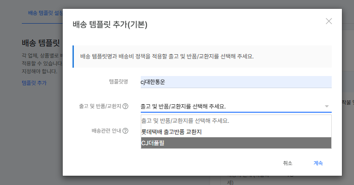Expand dropdown using the gray arrow
This screenshot has width=354, height=185.
pos(327,106)
